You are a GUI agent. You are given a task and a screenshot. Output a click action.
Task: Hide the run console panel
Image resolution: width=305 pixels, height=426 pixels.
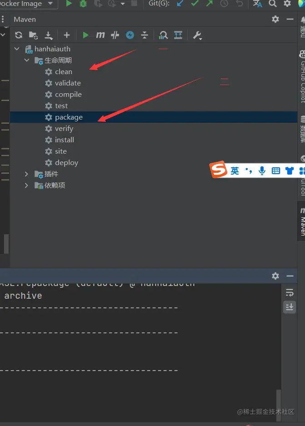pyautogui.click(x=290, y=276)
